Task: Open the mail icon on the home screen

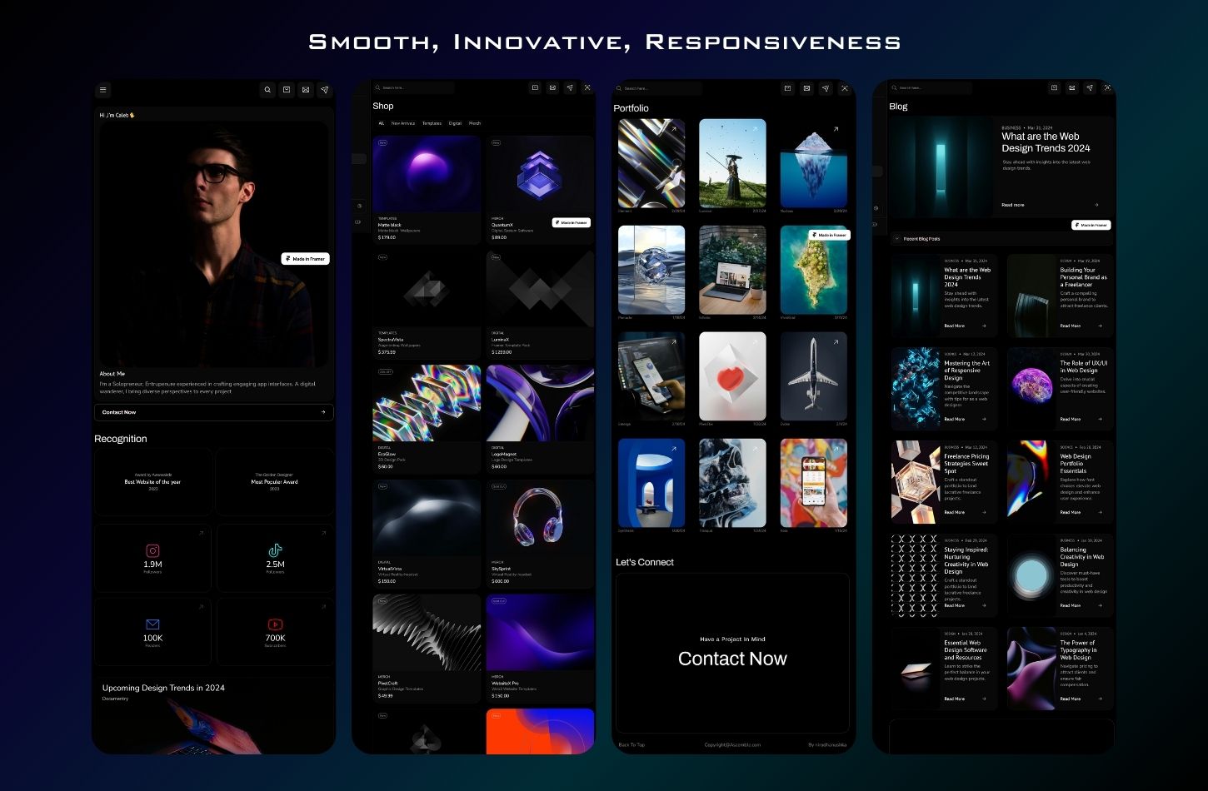Action: tap(306, 89)
